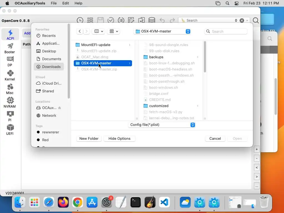Select the customized folder
The width and height of the screenshot is (284, 213).
(171, 106)
